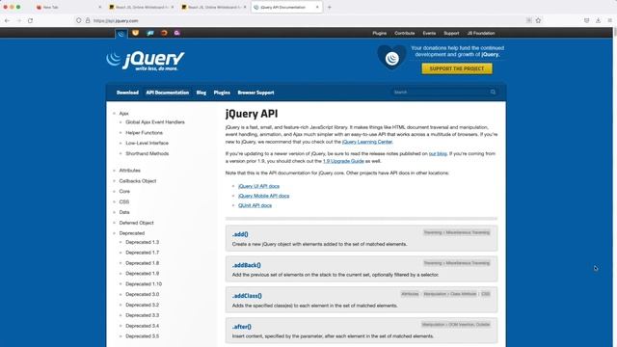This screenshot has width=617, height=347.
Task: Click the heart donation icon
Action: pos(391,58)
